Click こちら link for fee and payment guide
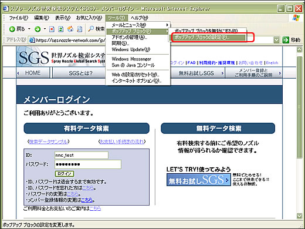This screenshot has width=305, height=229. 95,208
